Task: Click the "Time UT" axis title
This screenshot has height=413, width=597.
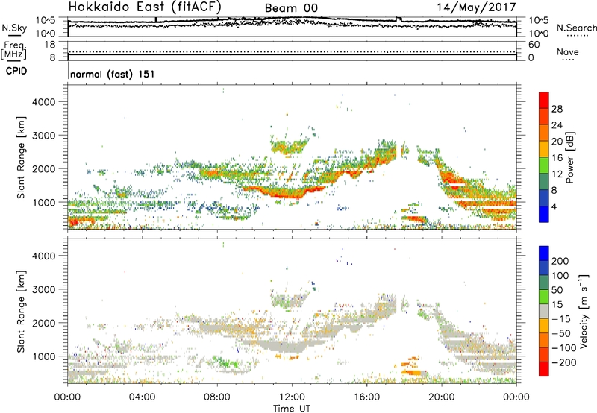Action: (x=292, y=409)
